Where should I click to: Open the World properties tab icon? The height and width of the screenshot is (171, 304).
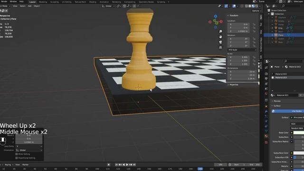pos(266,94)
